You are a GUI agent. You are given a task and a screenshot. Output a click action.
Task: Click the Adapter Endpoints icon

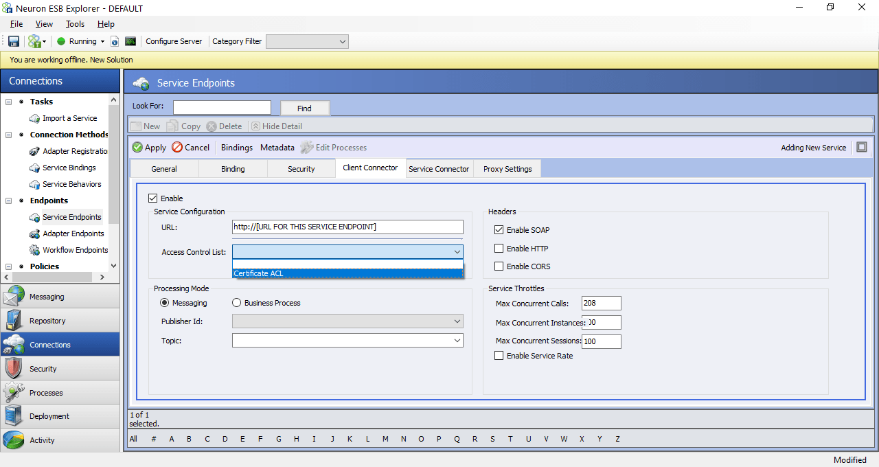34,233
